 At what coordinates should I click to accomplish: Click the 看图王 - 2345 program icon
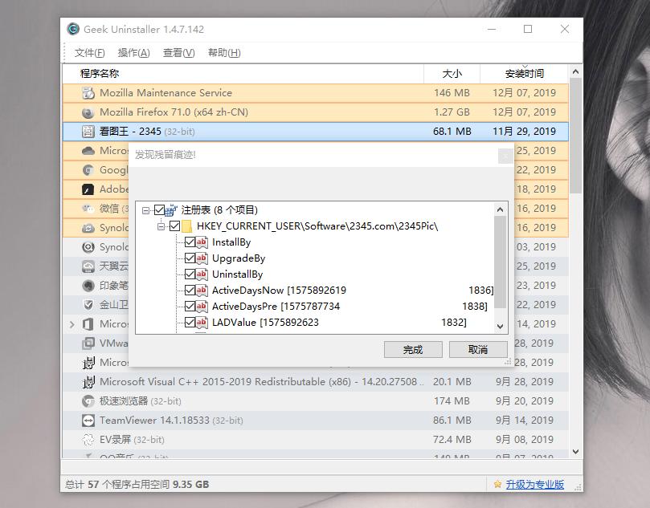coord(88,132)
